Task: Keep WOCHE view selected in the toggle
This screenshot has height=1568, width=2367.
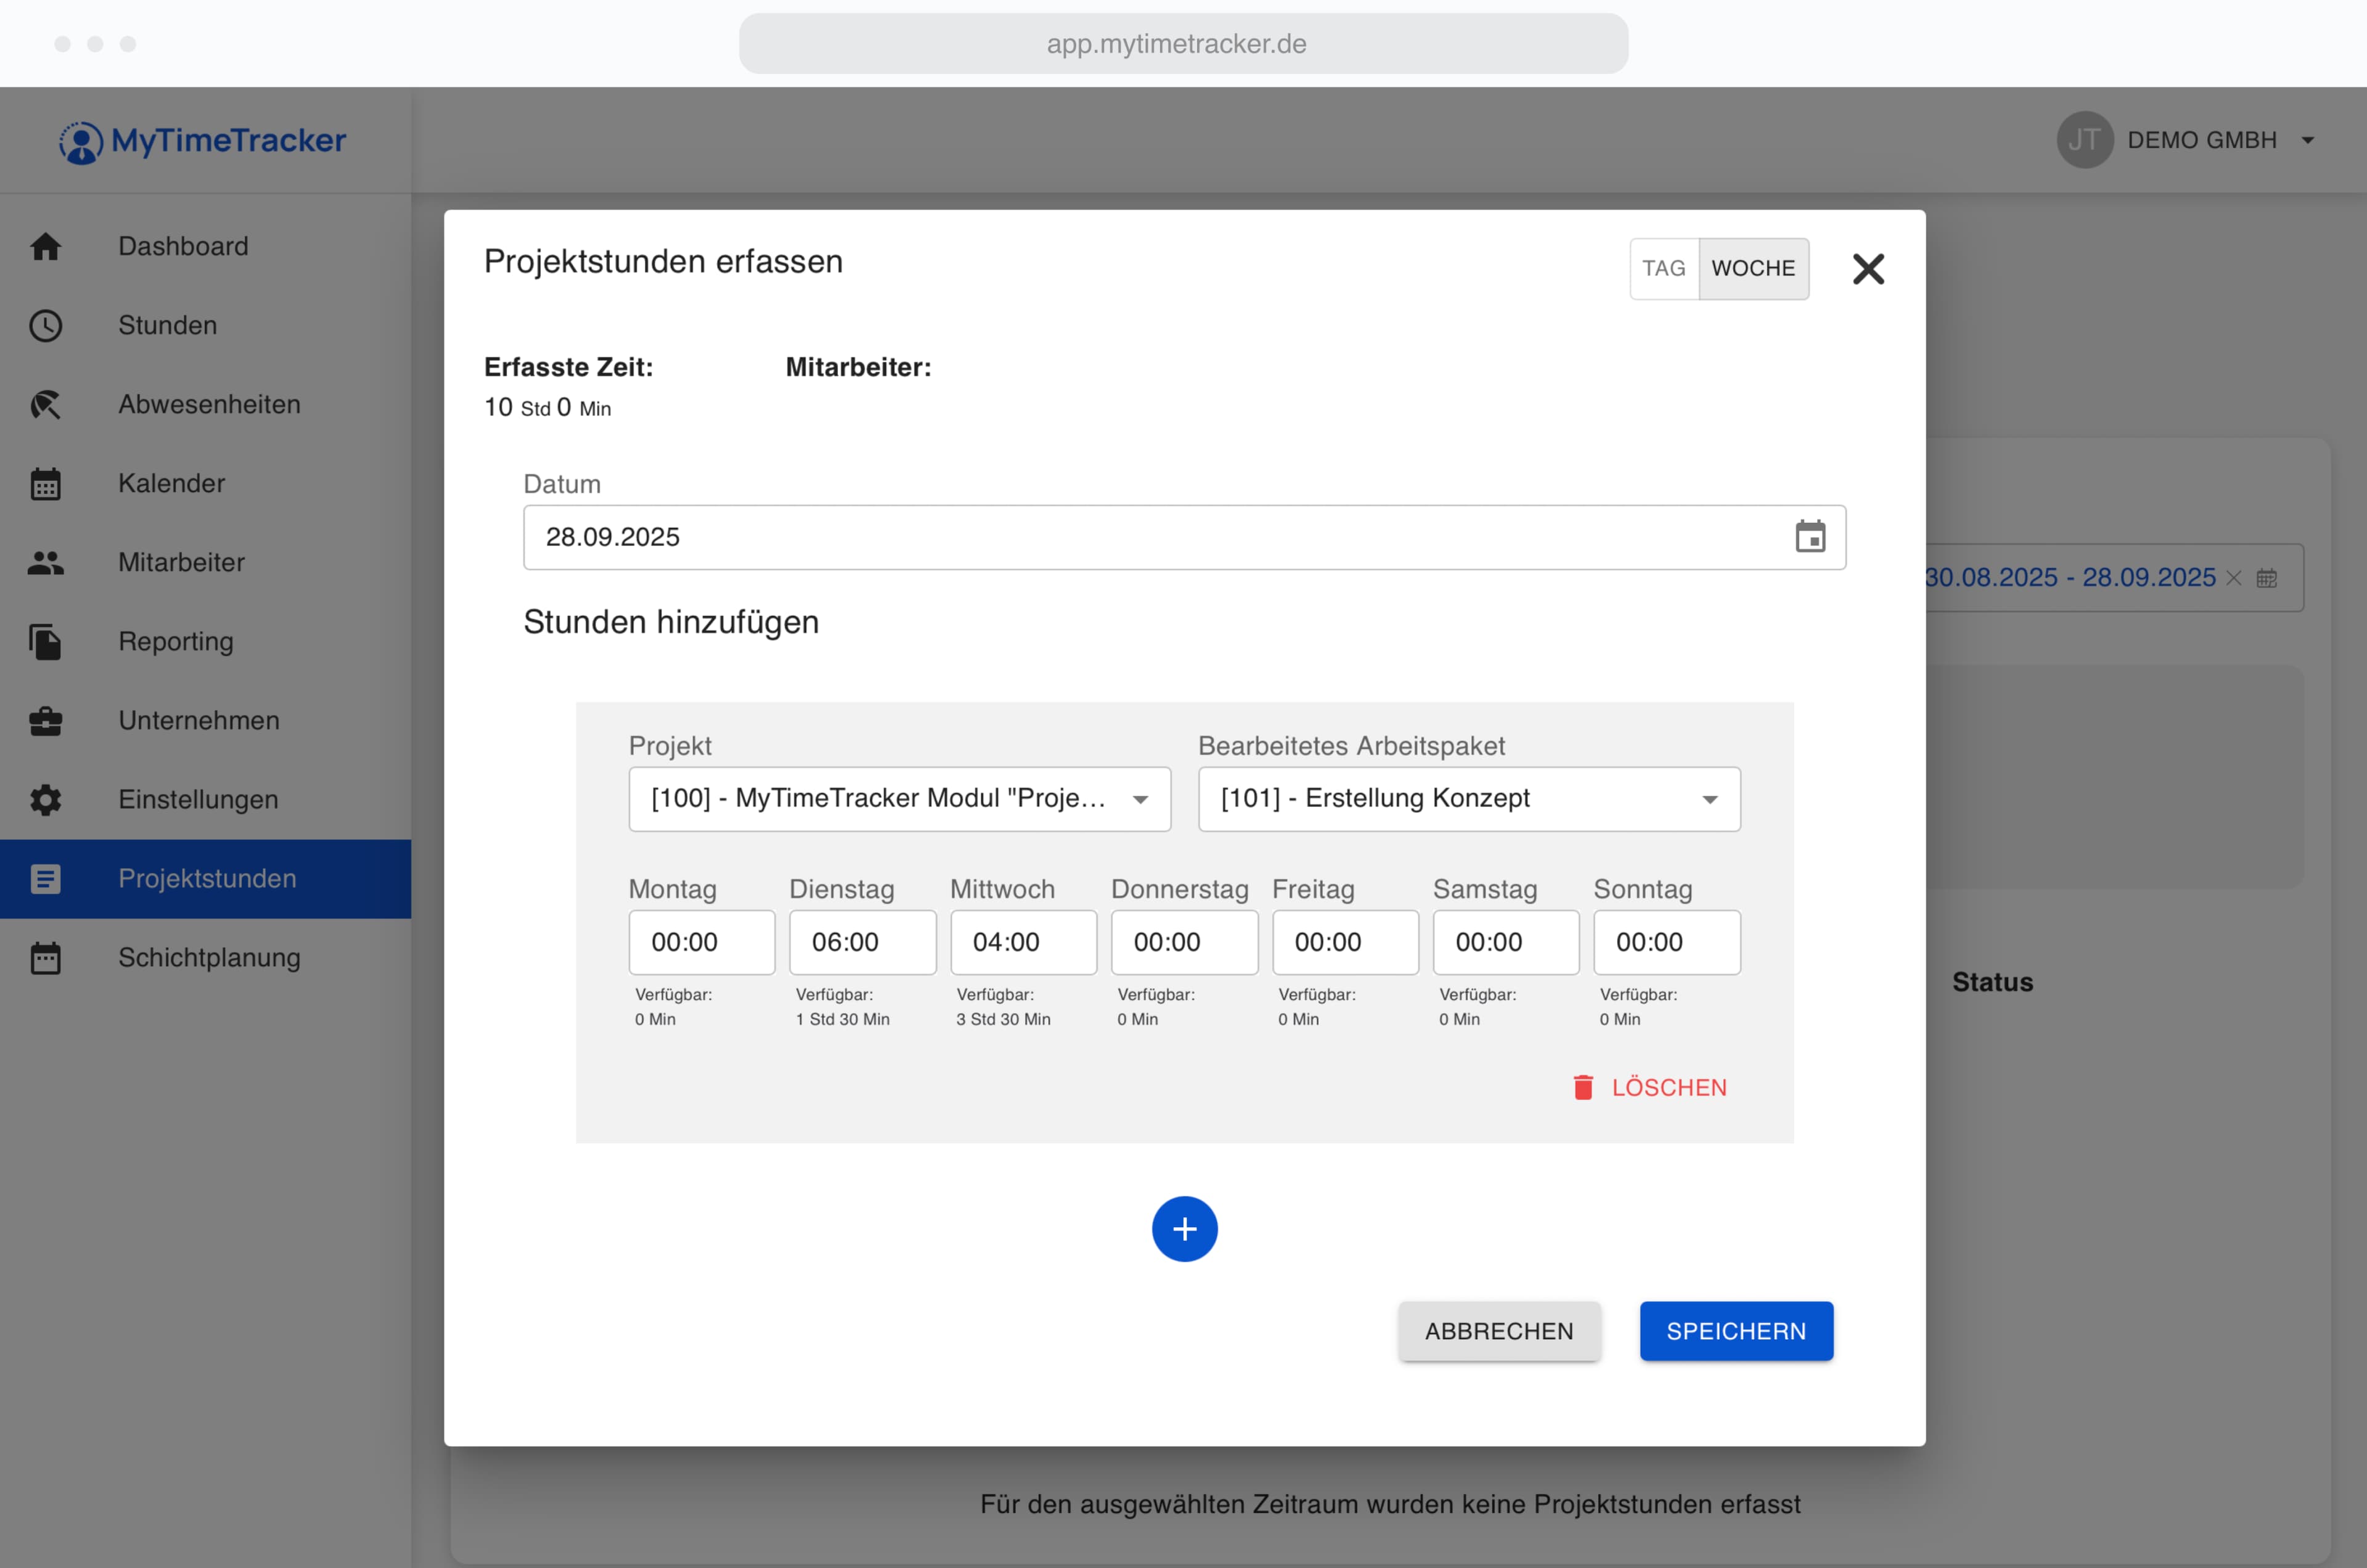Action: click(x=1753, y=268)
